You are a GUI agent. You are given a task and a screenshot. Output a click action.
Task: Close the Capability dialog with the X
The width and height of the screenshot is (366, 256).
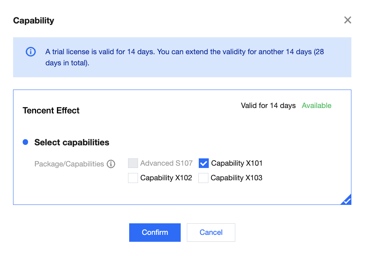pos(348,20)
